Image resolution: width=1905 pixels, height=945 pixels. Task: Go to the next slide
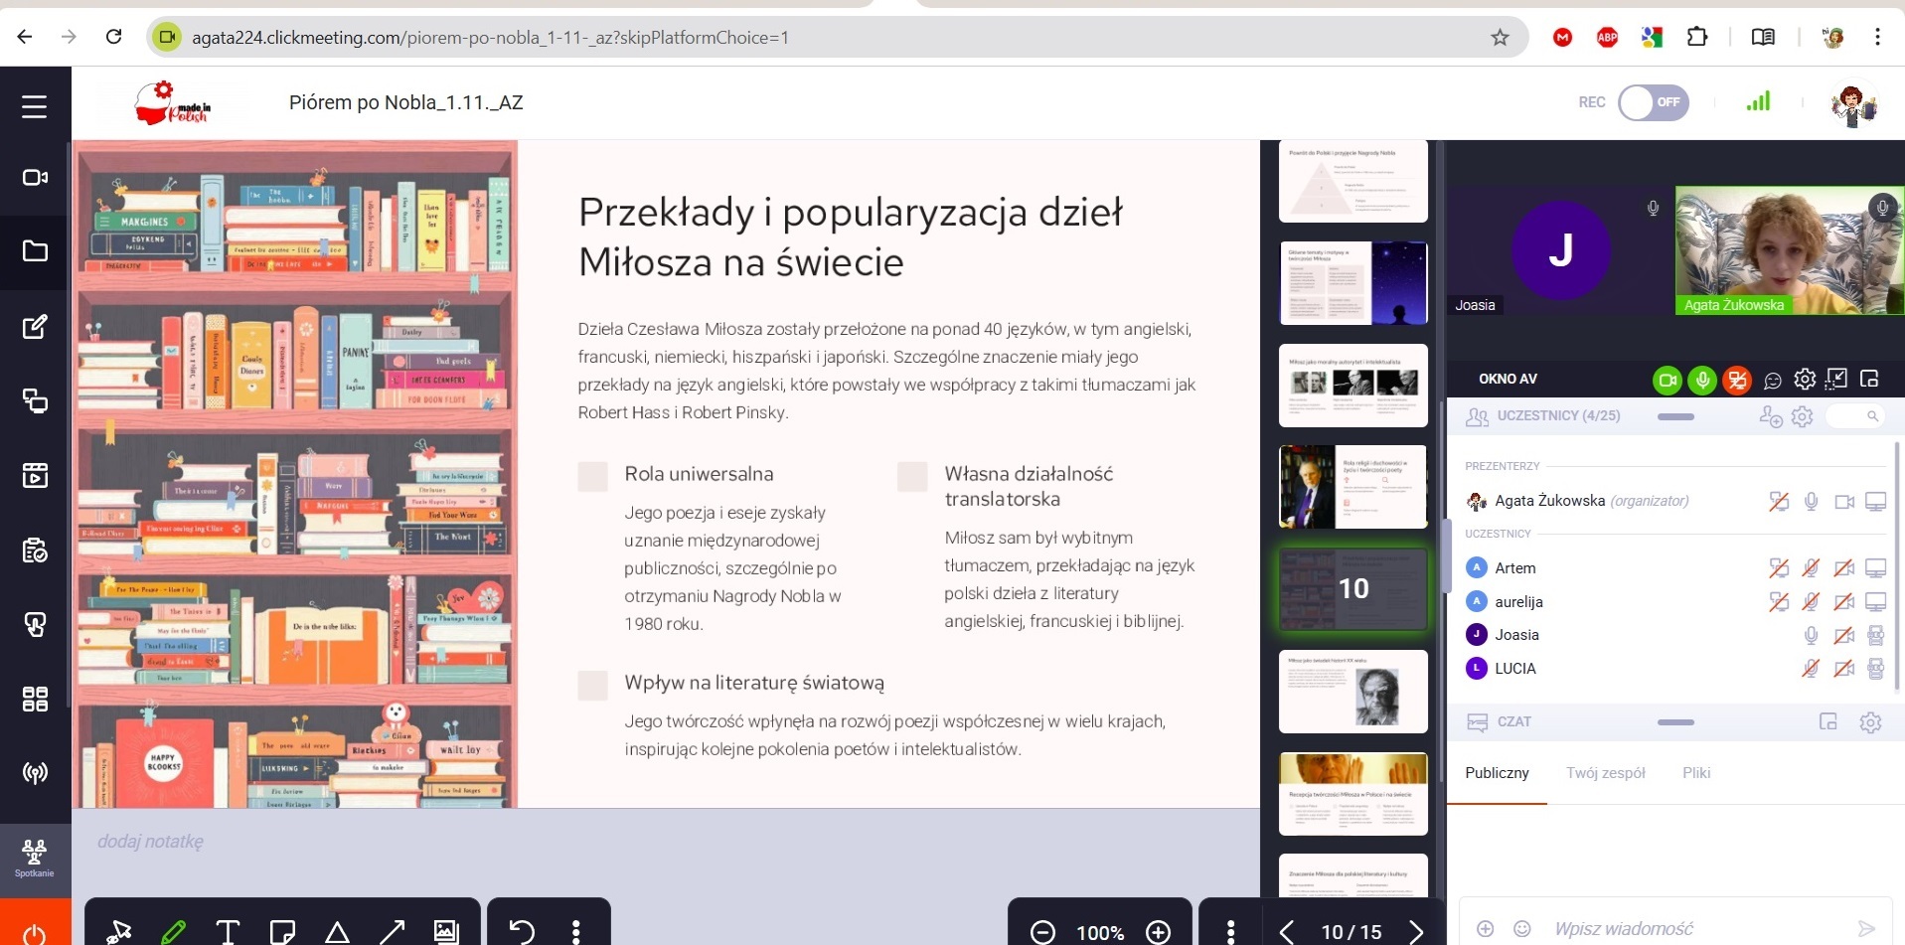click(x=1416, y=931)
